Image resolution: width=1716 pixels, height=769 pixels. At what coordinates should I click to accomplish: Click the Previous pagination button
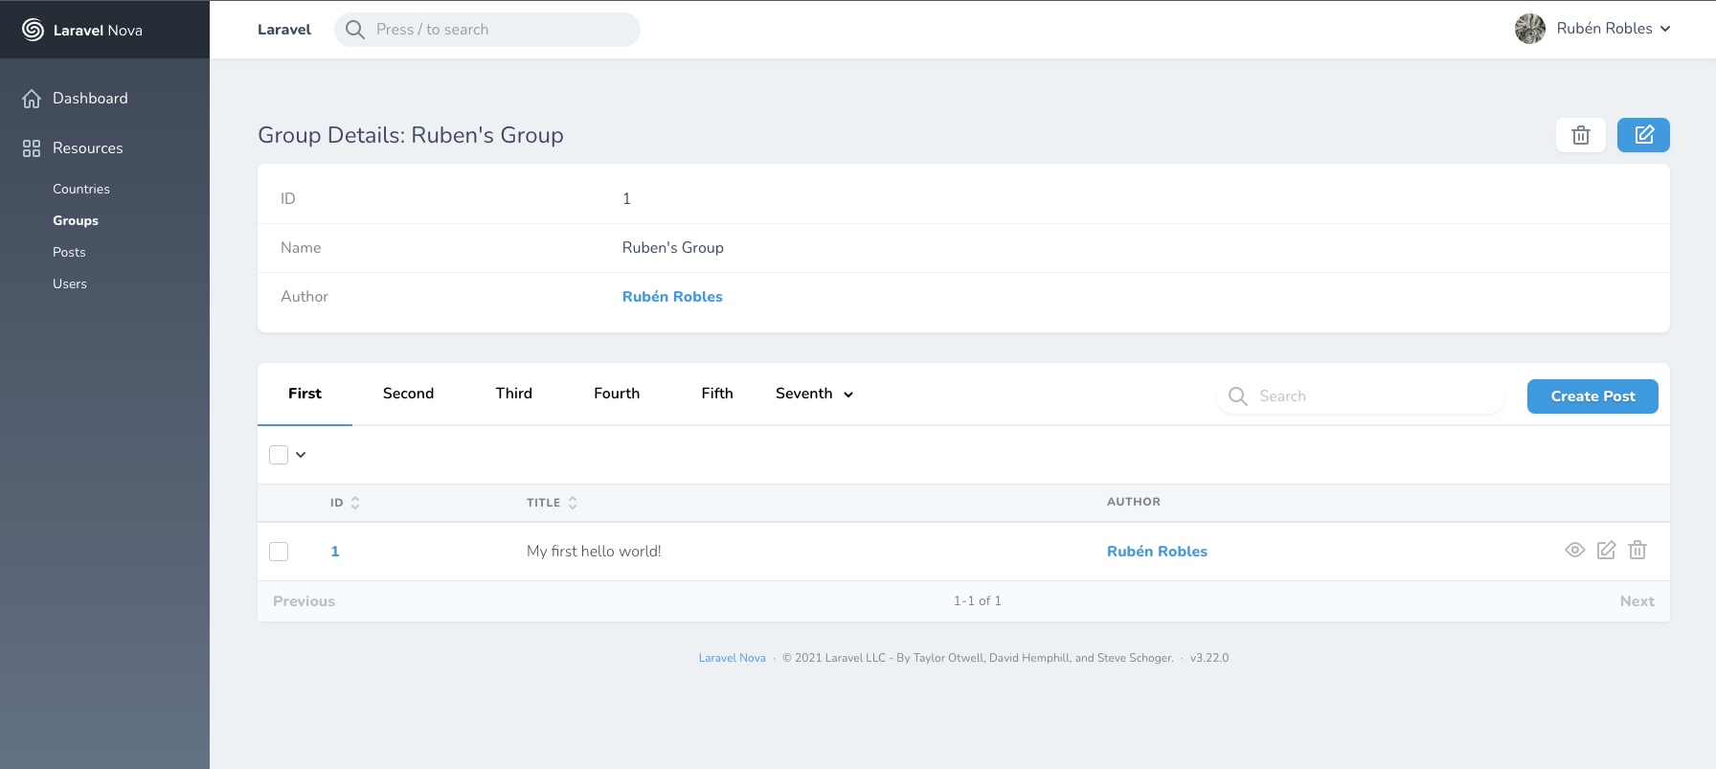[x=304, y=601]
